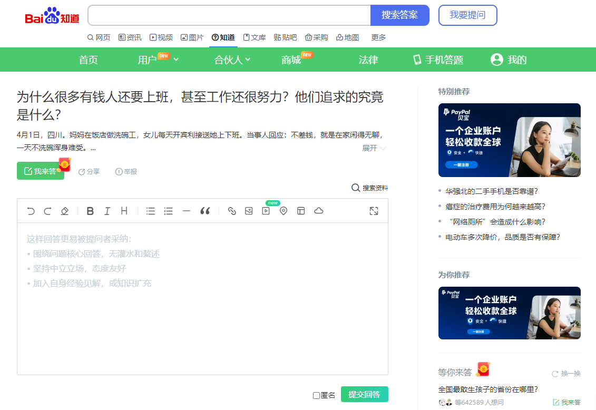The height and width of the screenshot is (410, 596).
Task: Insert a video using the play icon
Action: 266,211
